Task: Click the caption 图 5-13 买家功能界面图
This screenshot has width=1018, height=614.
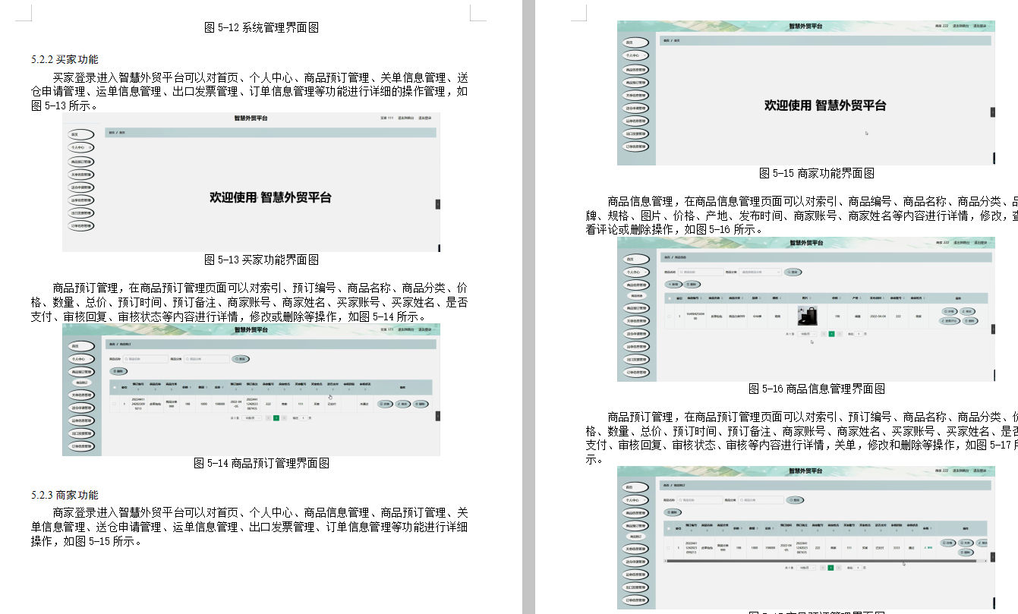Action: click(x=261, y=260)
